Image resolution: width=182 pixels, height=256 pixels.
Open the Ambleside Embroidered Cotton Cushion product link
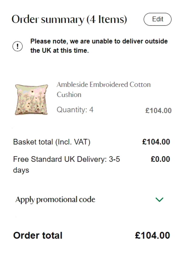[104, 90]
